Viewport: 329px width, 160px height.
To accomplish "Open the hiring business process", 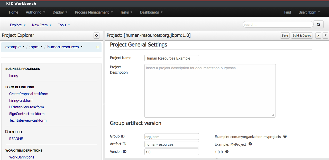I will click(14, 75).
